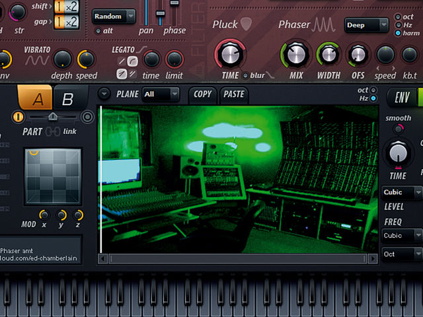Select the Phaser oct radio button
Screen dimensions: 423x317
pos(398,17)
